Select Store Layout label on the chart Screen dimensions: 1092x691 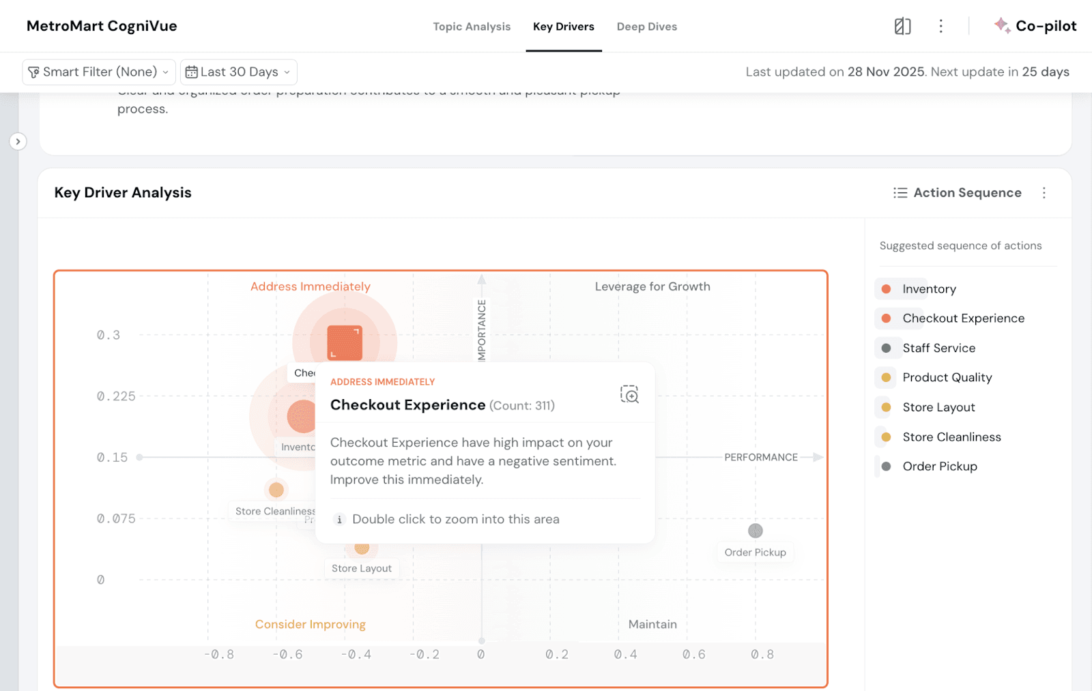[x=361, y=568]
